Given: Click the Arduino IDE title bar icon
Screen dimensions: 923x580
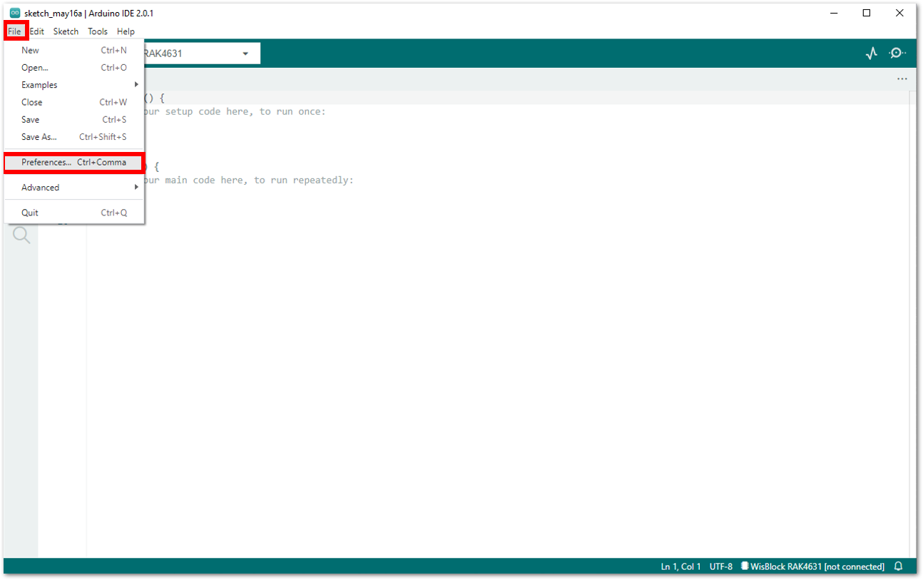Looking at the screenshot, I should tap(15, 13).
